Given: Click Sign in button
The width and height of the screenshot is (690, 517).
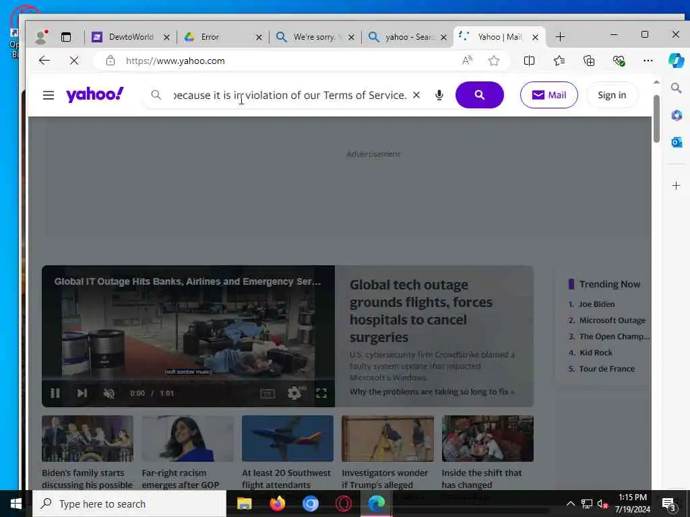Looking at the screenshot, I should point(612,95).
